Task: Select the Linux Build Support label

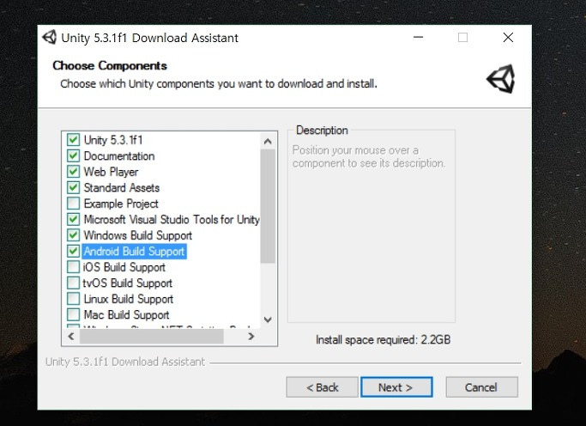Action: tap(129, 299)
